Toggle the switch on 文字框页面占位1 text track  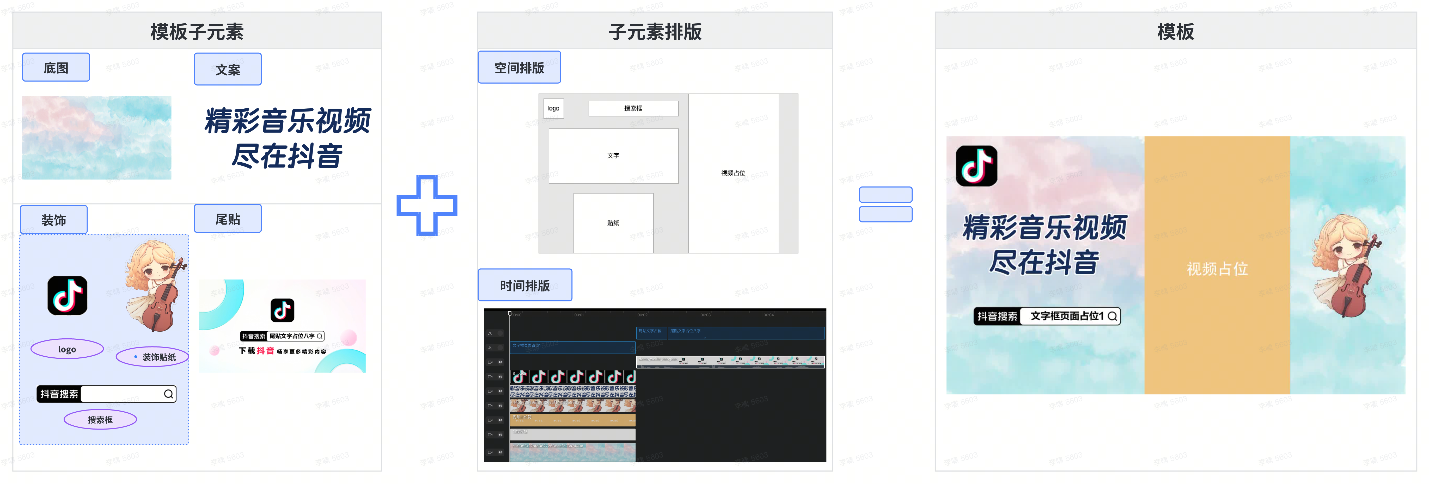[500, 348]
